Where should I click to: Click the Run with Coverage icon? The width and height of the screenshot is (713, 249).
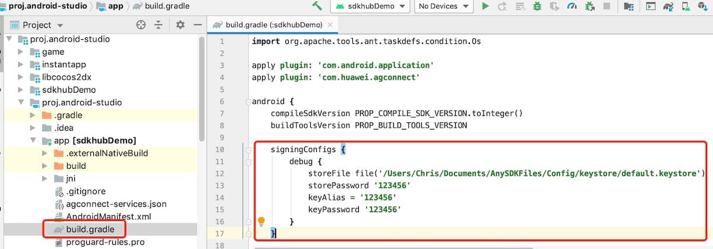pyautogui.click(x=554, y=6)
